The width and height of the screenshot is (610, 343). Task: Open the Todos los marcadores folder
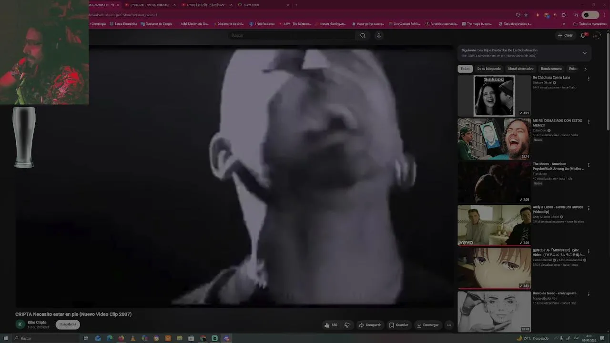coord(590,24)
